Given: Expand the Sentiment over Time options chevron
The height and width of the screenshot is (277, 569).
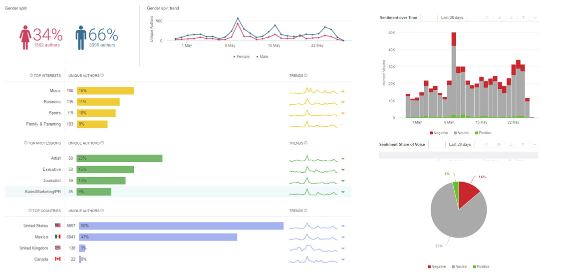Looking at the screenshot, I should coord(535,18).
